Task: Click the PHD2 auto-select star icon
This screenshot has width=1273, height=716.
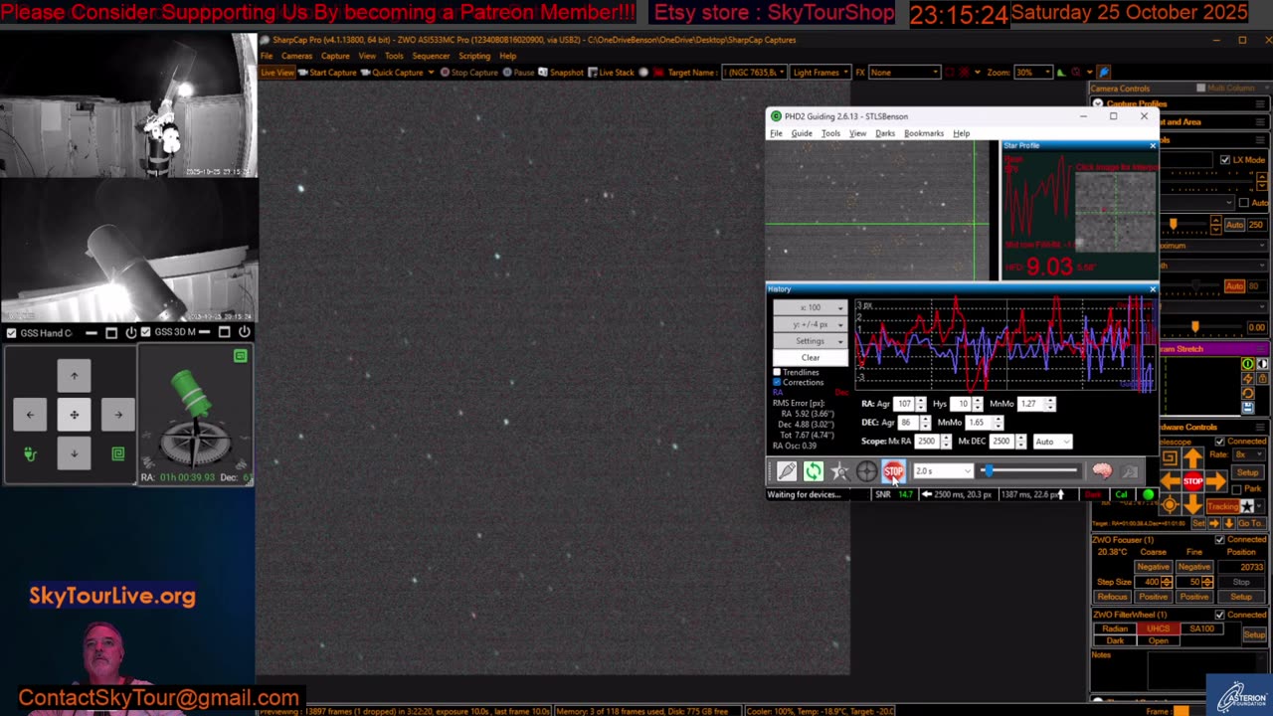Action: pos(840,471)
